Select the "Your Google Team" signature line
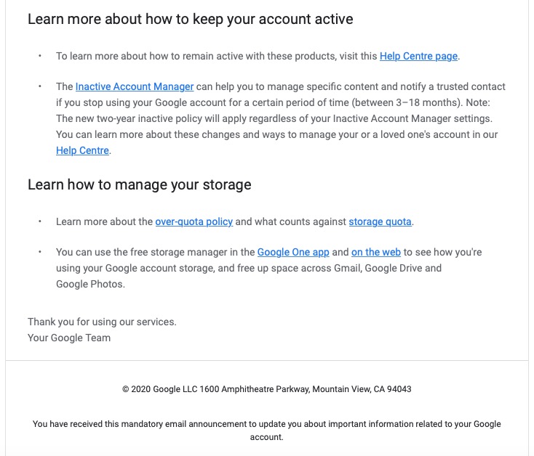The width and height of the screenshot is (534, 456). (69, 338)
